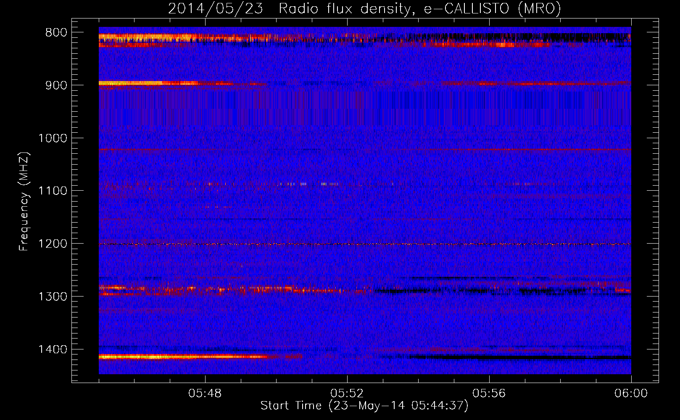Click the 05:56 time tick label

pos(489,394)
